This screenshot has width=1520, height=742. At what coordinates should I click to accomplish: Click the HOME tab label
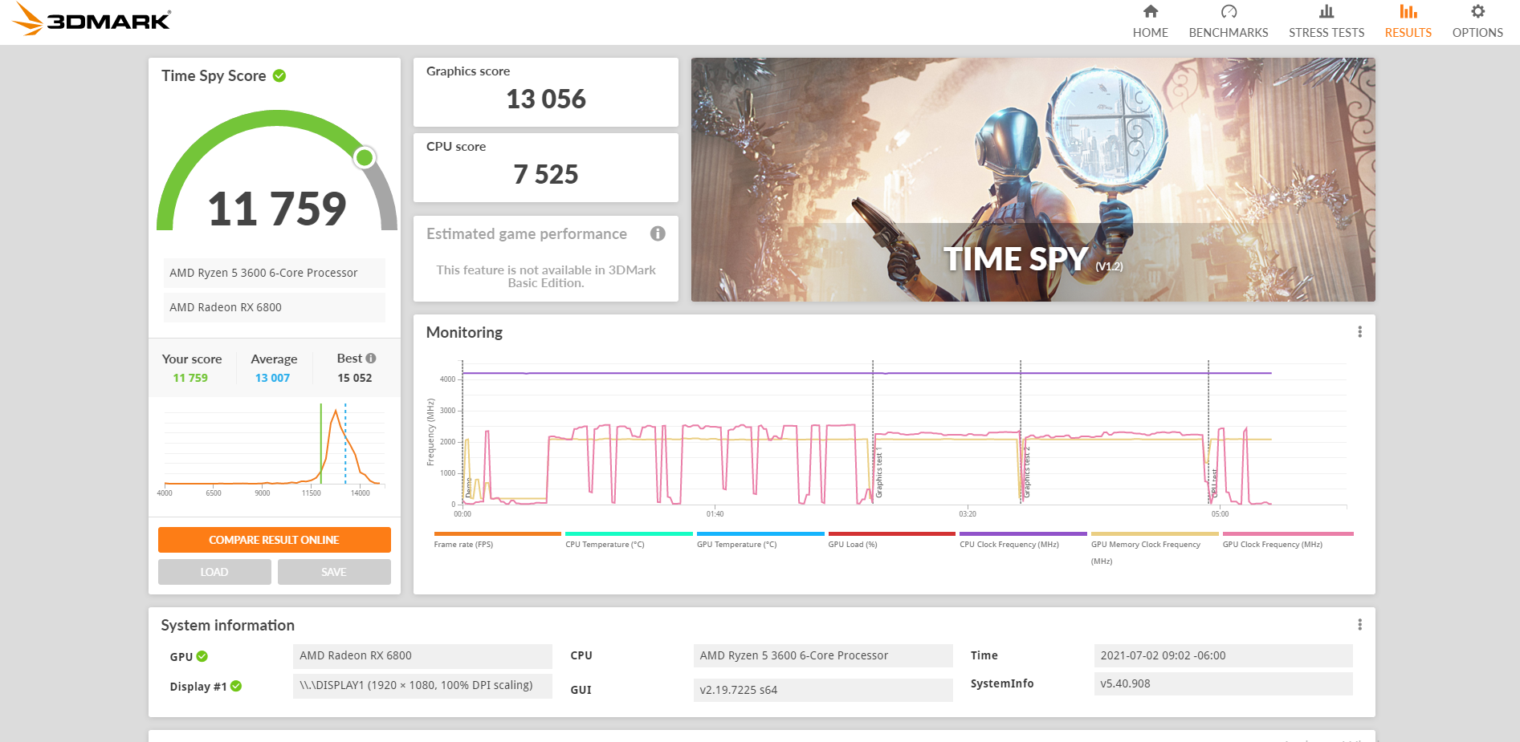[x=1151, y=33]
